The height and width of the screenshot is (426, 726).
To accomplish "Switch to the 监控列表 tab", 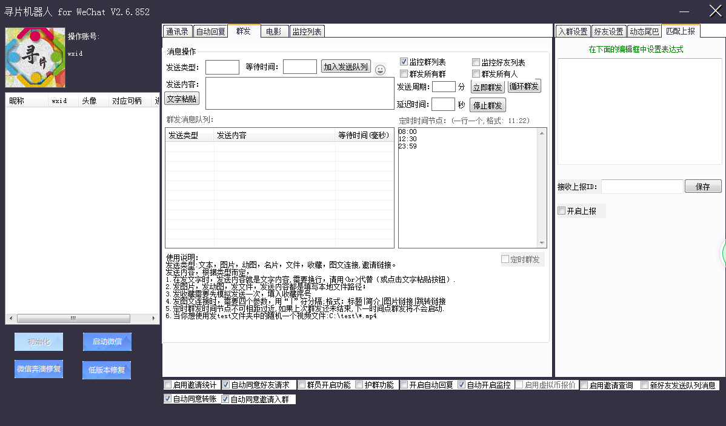I will [x=307, y=32].
